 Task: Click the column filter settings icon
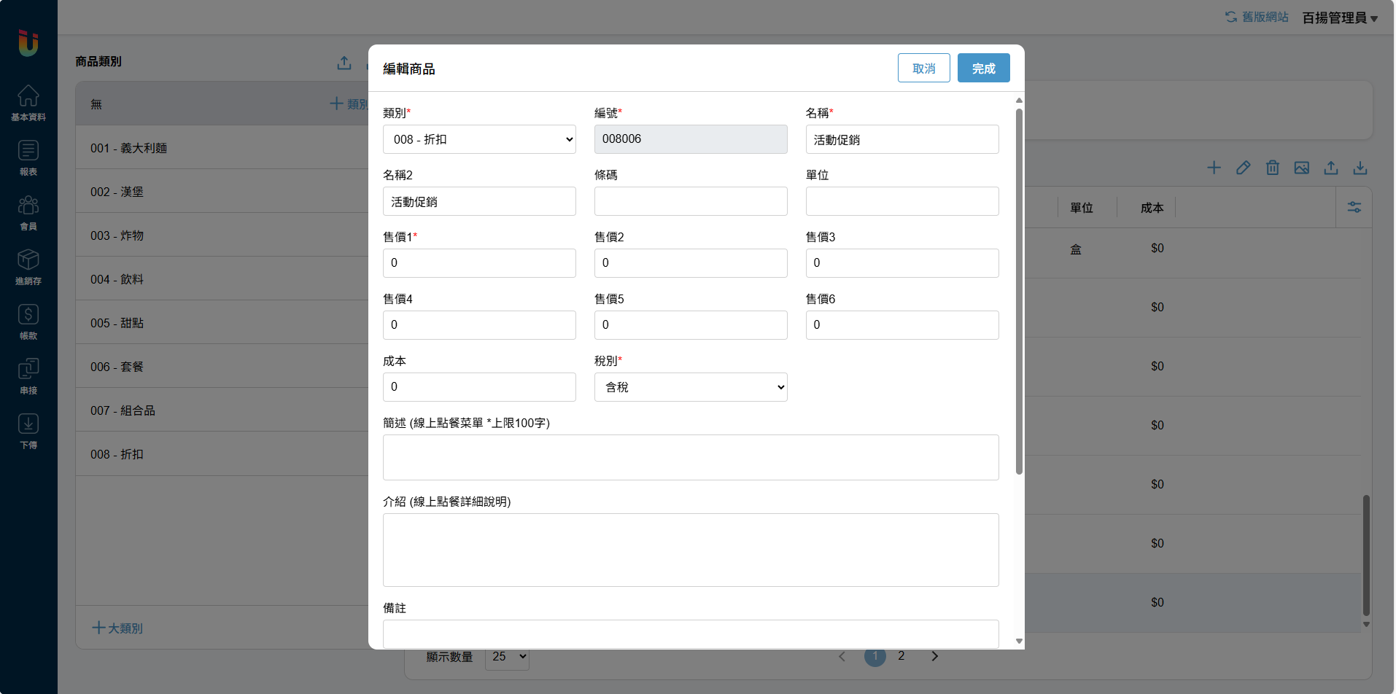pos(1354,208)
